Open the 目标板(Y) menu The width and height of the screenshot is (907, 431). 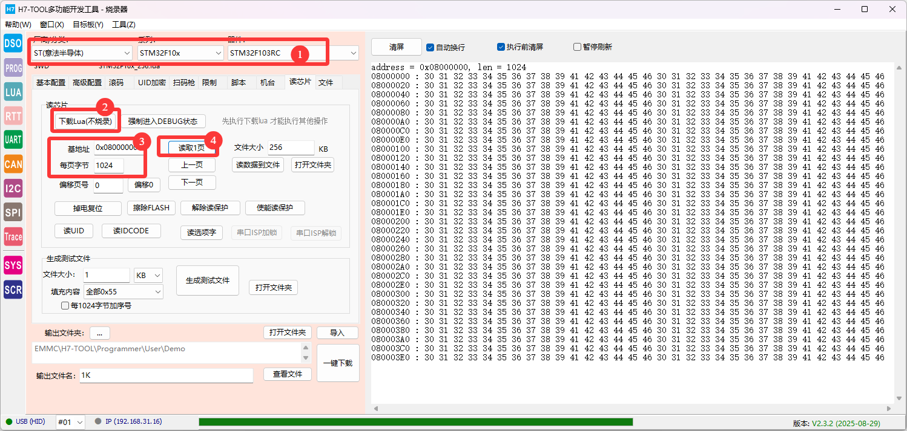(88, 25)
